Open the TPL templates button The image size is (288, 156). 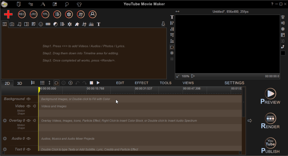coord(45,14)
